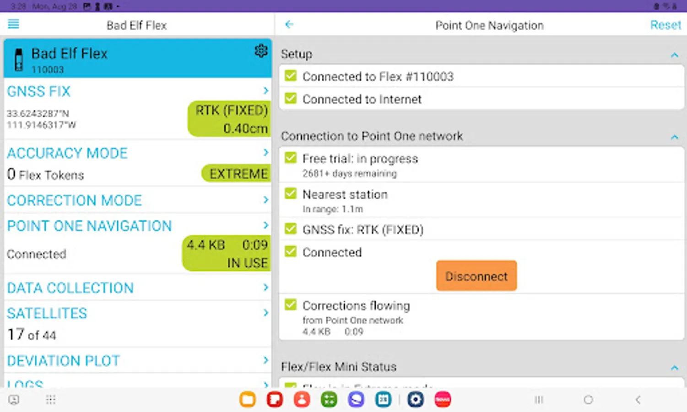The height and width of the screenshot is (412, 687).
Task: Tap the Android back navigation button
Action: (x=638, y=400)
